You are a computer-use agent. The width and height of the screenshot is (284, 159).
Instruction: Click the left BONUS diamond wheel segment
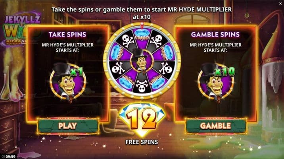click(117, 52)
